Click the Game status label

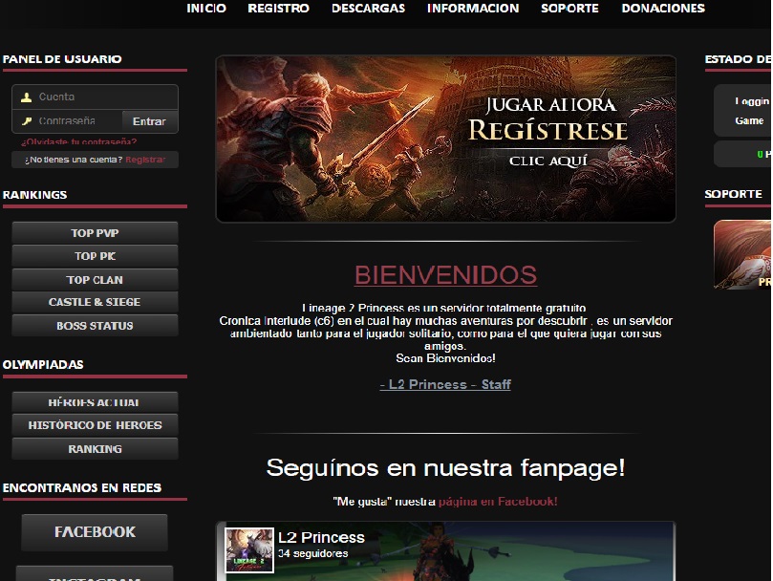(x=749, y=120)
